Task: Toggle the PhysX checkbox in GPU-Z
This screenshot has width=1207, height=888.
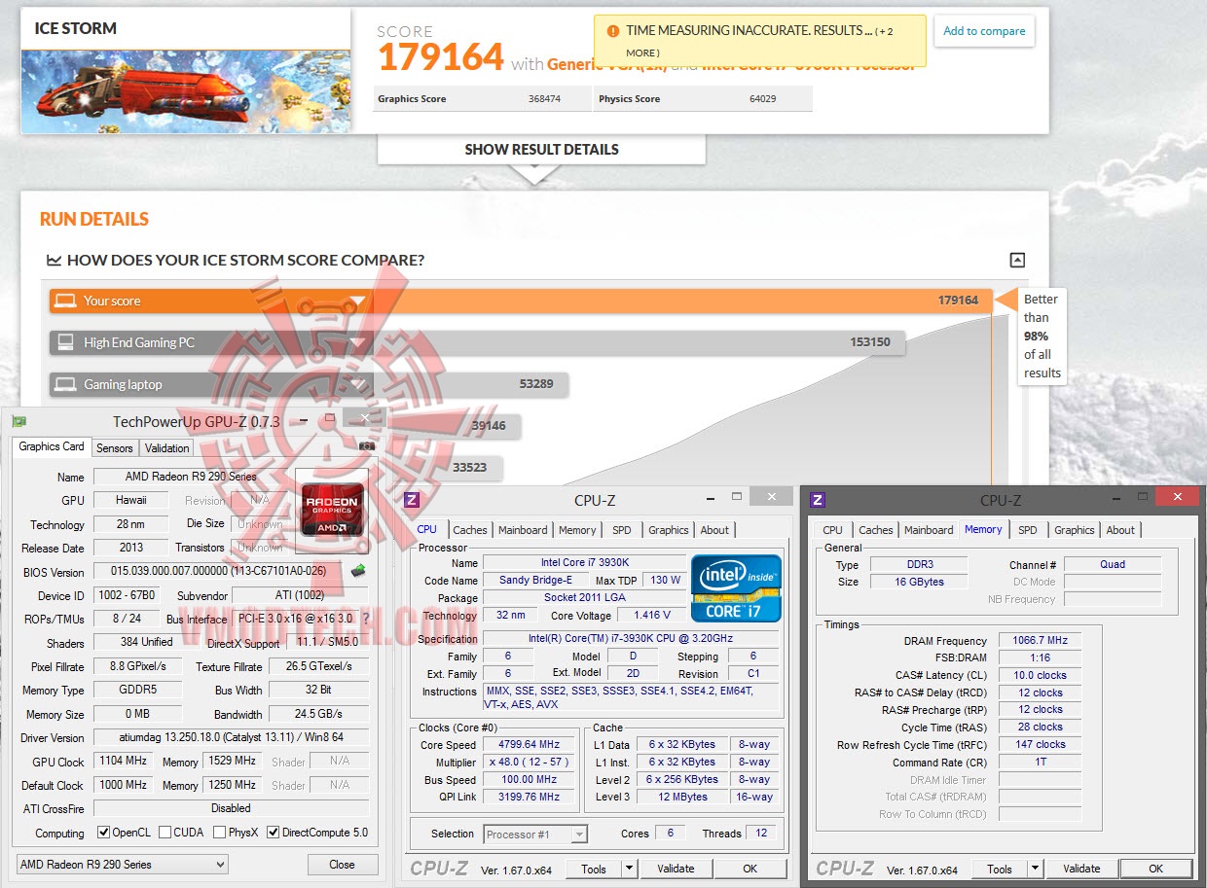Action: [219, 833]
